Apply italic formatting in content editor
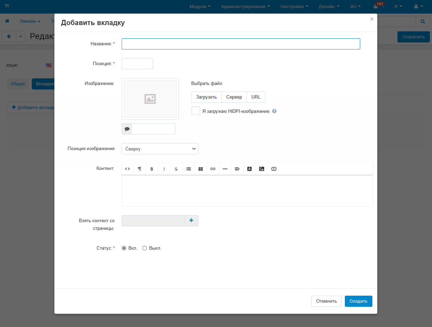The image size is (432, 327). coord(164,169)
